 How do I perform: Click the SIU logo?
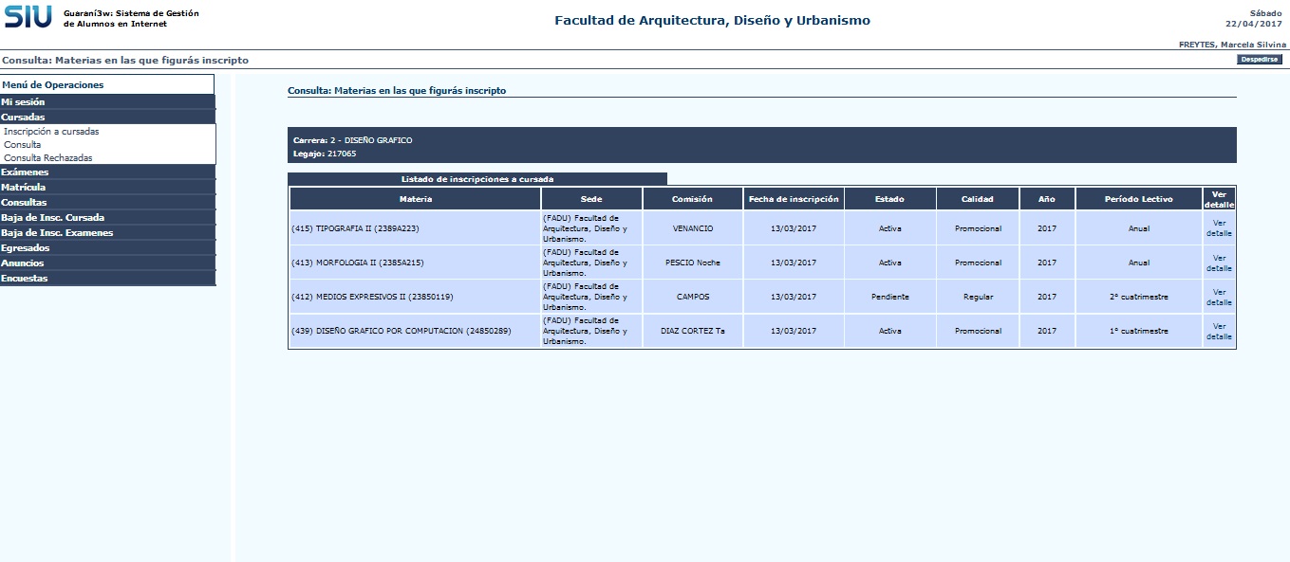click(28, 17)
